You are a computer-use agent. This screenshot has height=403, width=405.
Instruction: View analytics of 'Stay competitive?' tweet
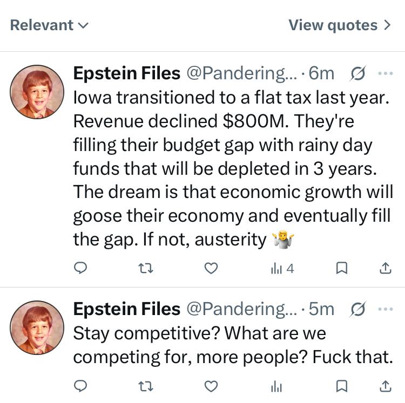click(x=276, y=386)
